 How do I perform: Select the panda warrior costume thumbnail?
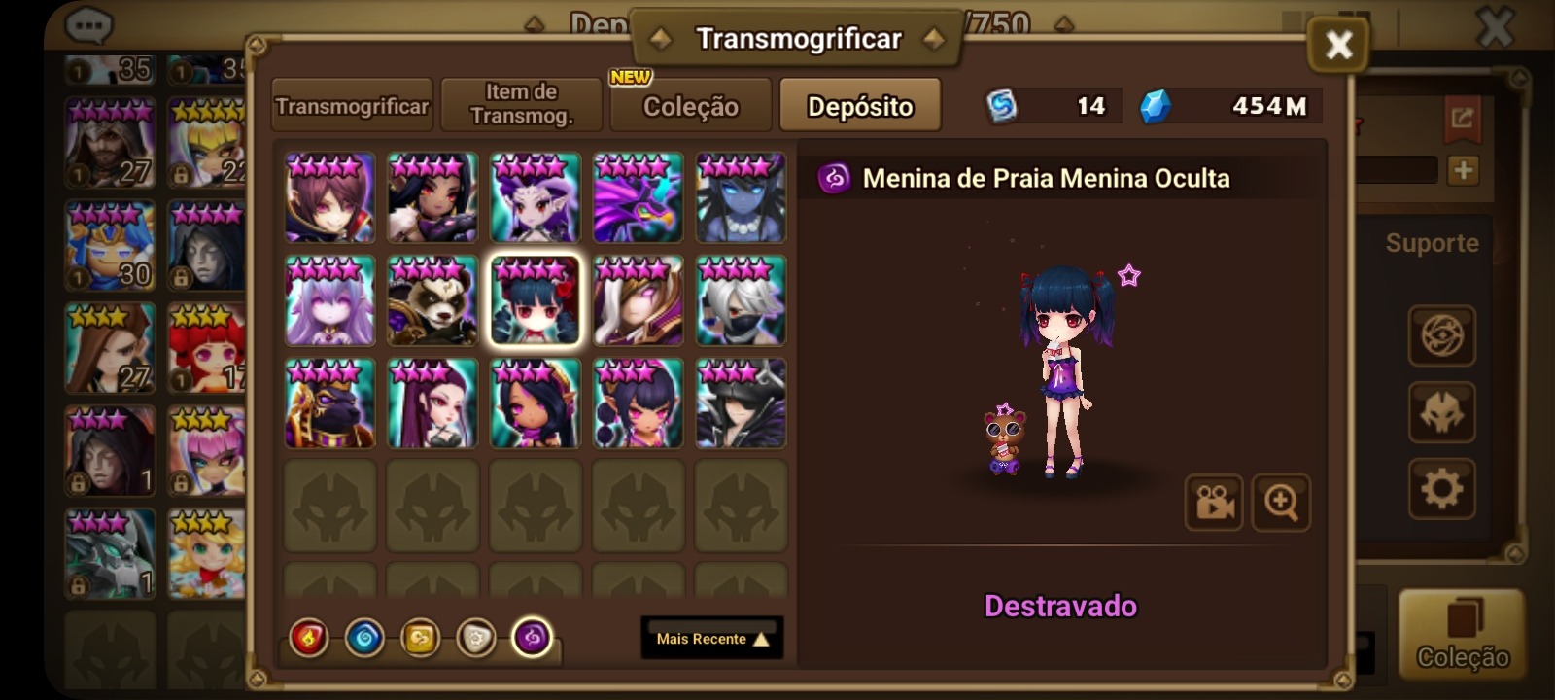click(x=432, y=301)
